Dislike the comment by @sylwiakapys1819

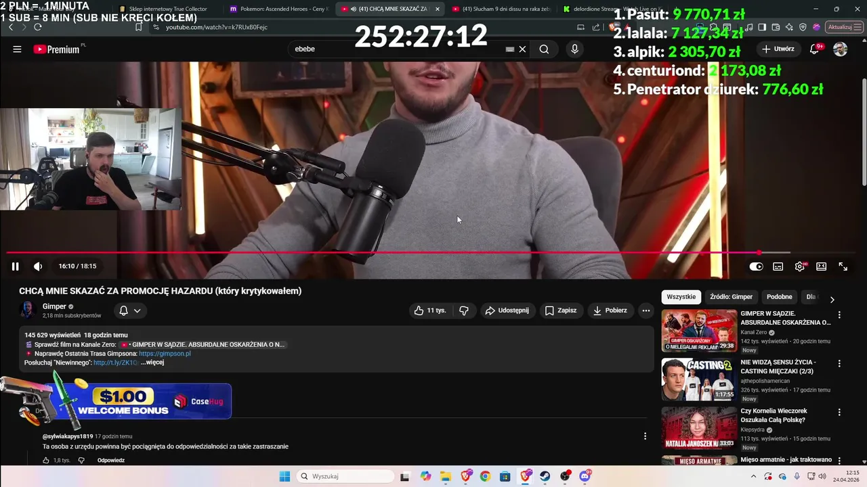click(x=81, y=461)
